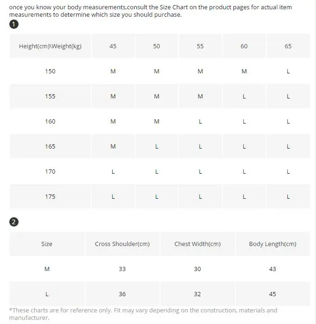Select the 150 height row label
The height and width of the screenshot is (324, 316).
(x=50, y=71)
